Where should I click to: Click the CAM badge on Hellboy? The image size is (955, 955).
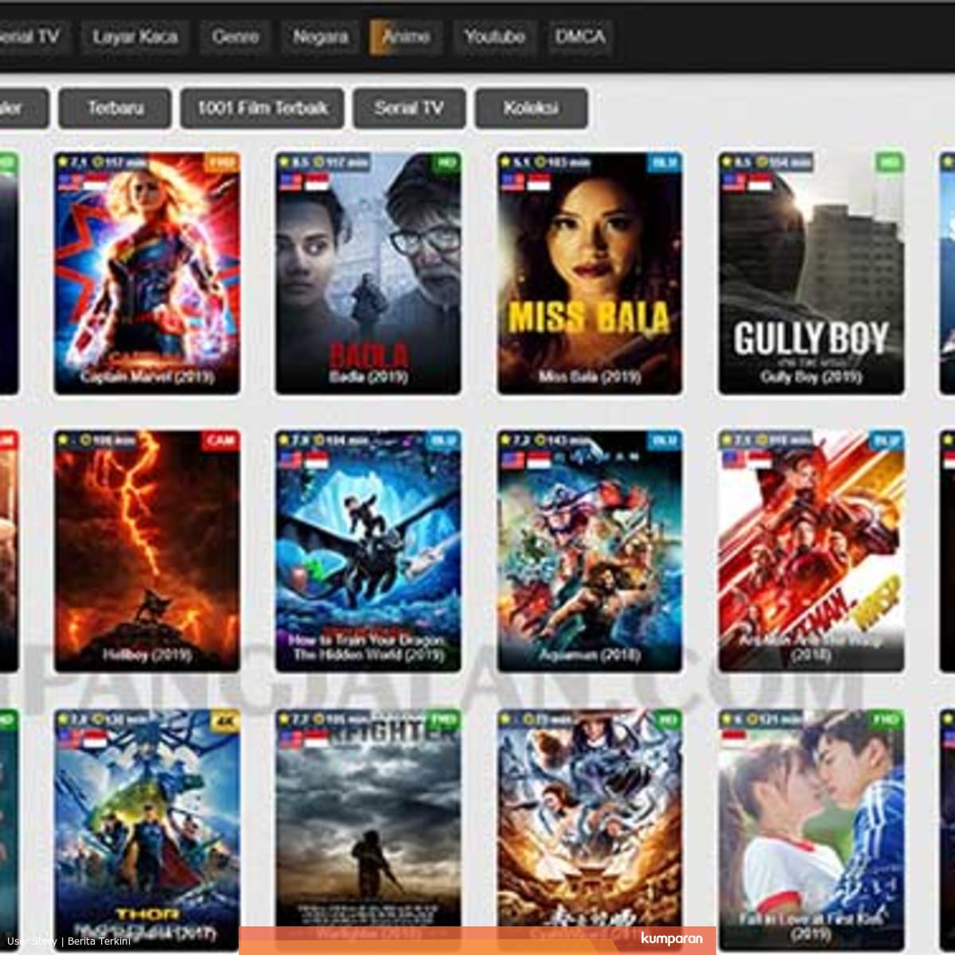(221, 440)
